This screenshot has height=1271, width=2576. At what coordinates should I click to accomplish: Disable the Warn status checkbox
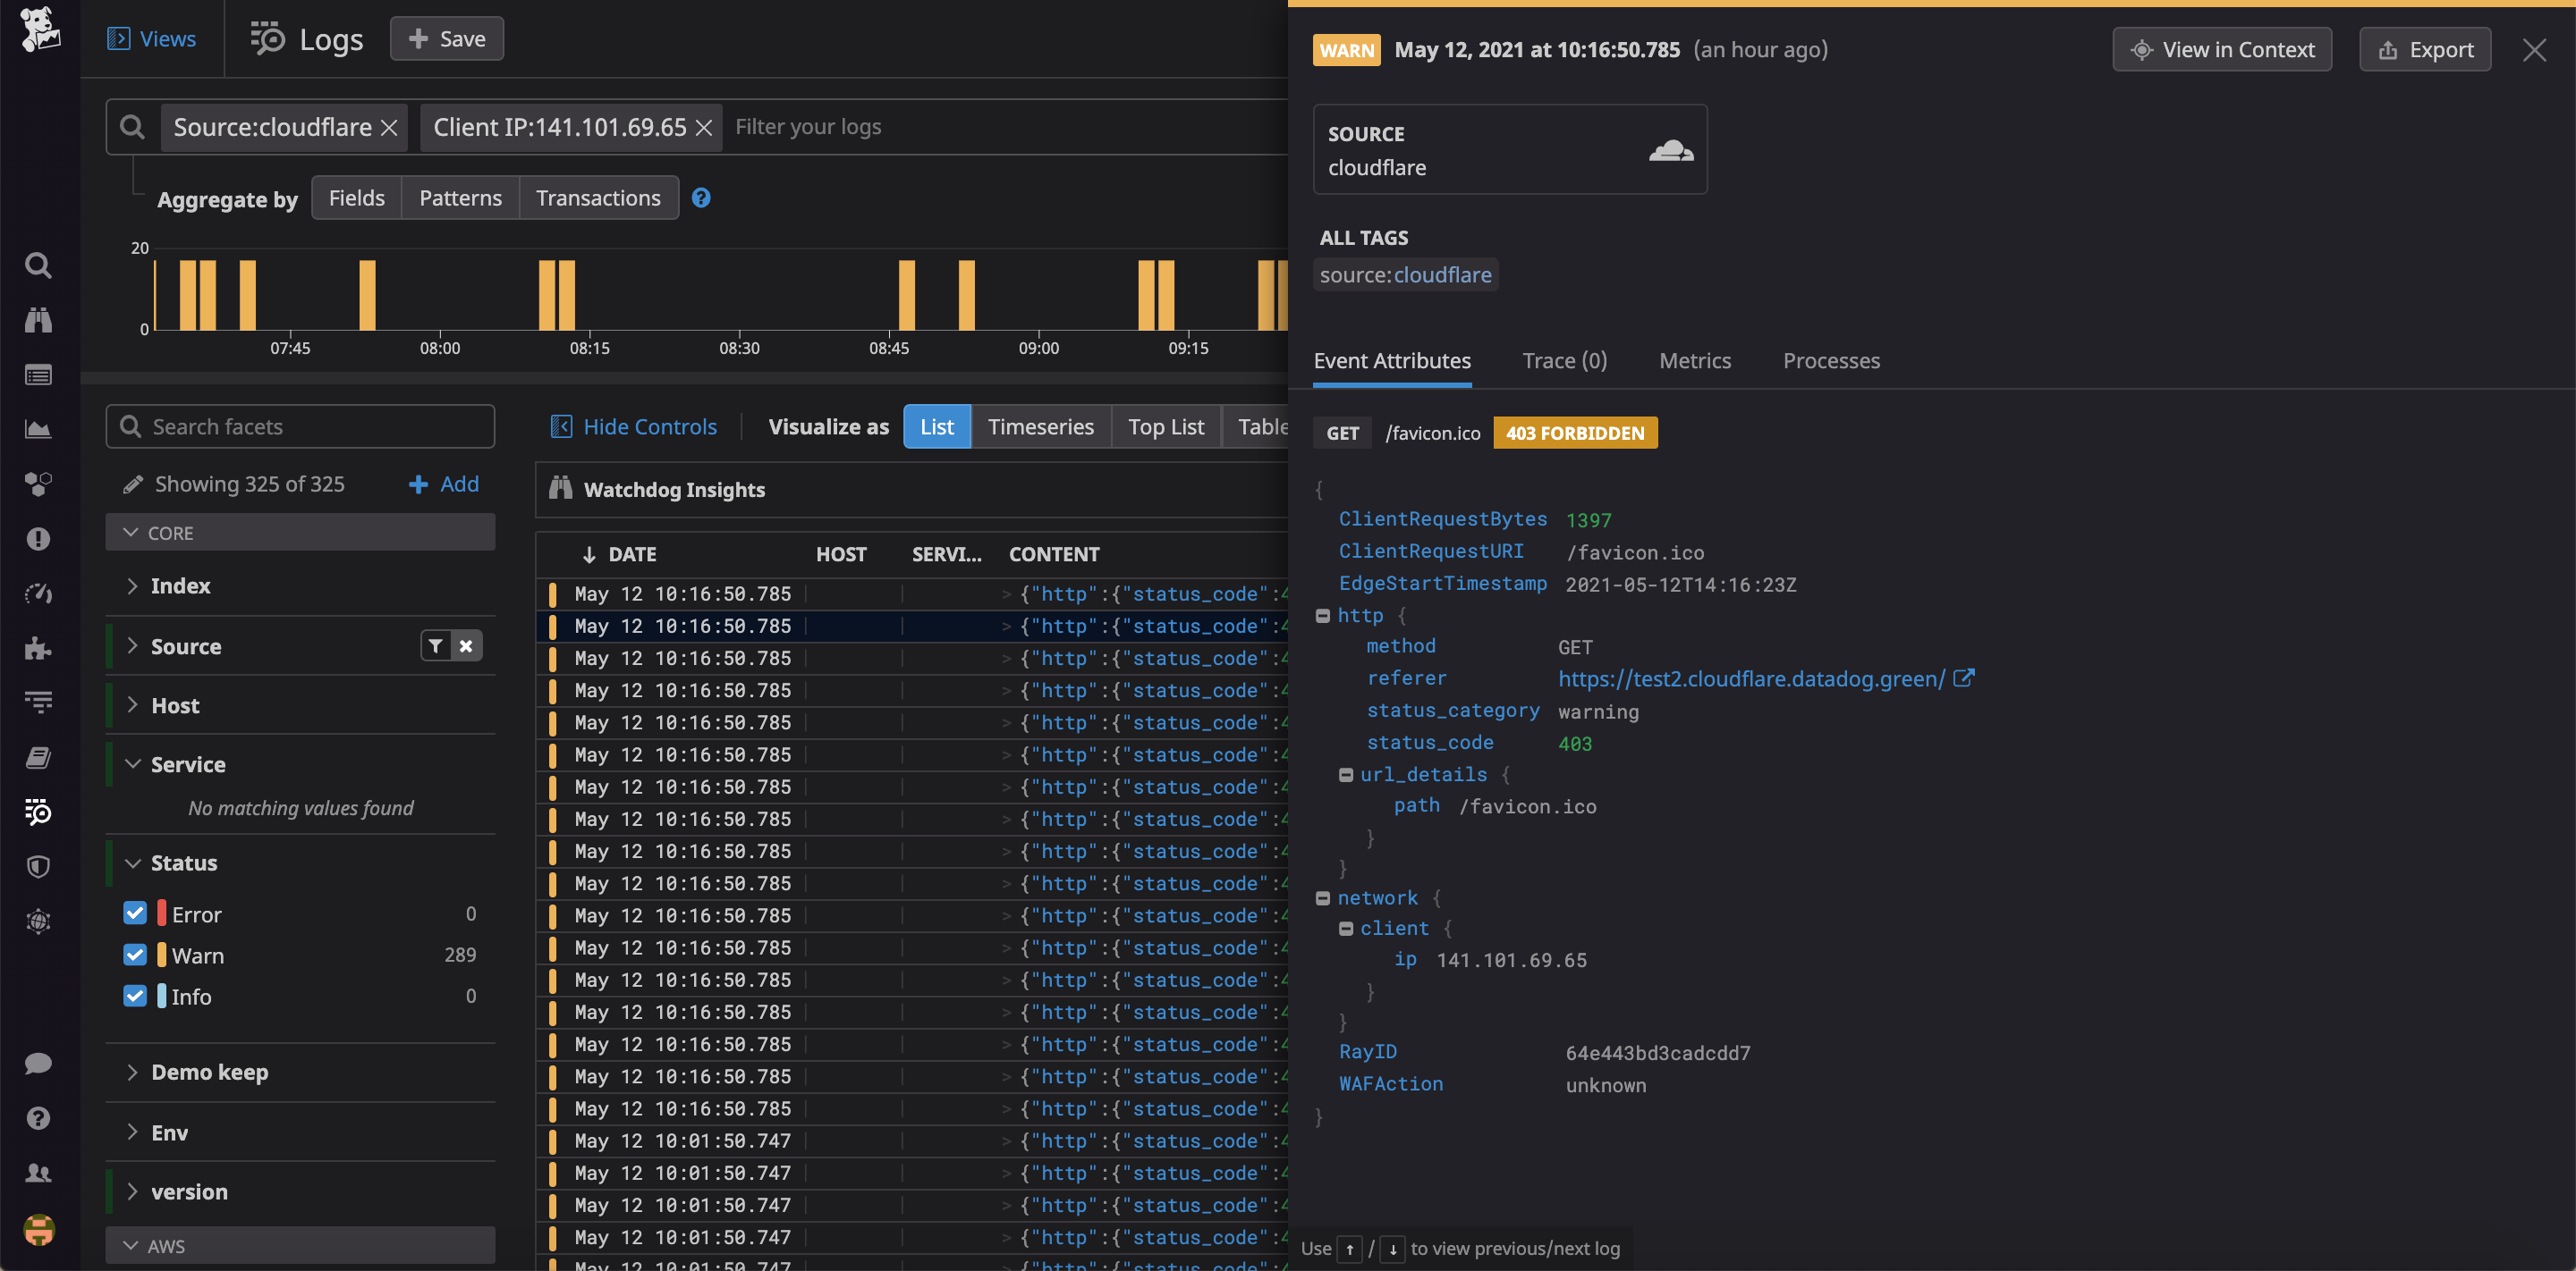135,955
